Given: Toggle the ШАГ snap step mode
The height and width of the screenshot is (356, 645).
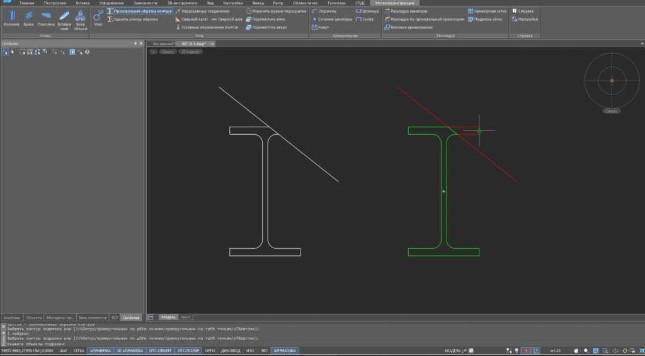Looking at the screenshot, I should [63, 350].
